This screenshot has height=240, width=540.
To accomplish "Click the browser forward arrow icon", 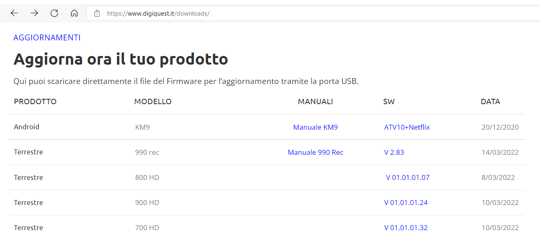I will coord(34,13).
